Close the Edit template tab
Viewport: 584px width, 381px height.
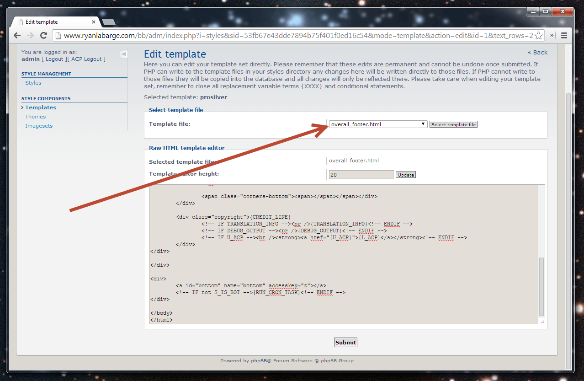point(94,22)
